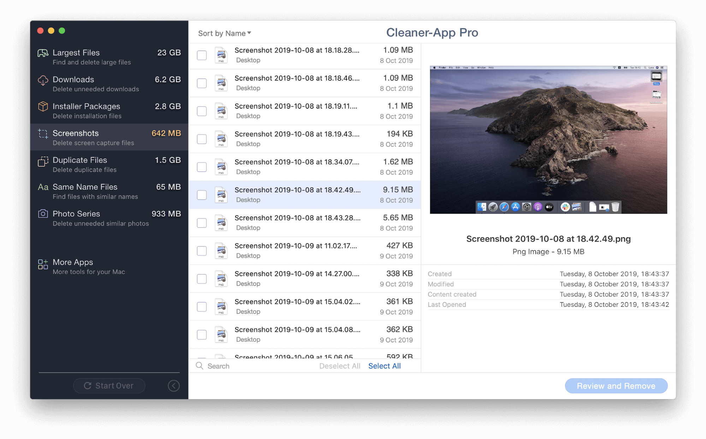The width and height of the screenshot is (706, 439).
Task: Click the Duplicate Files icon
Action: pos(43,161)
